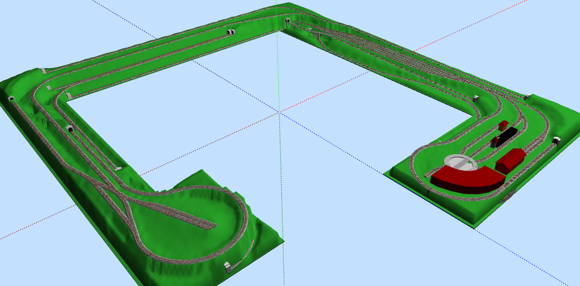Click the axis origin where the dotted lines cross
580x286 pixels.
[279, 112]
